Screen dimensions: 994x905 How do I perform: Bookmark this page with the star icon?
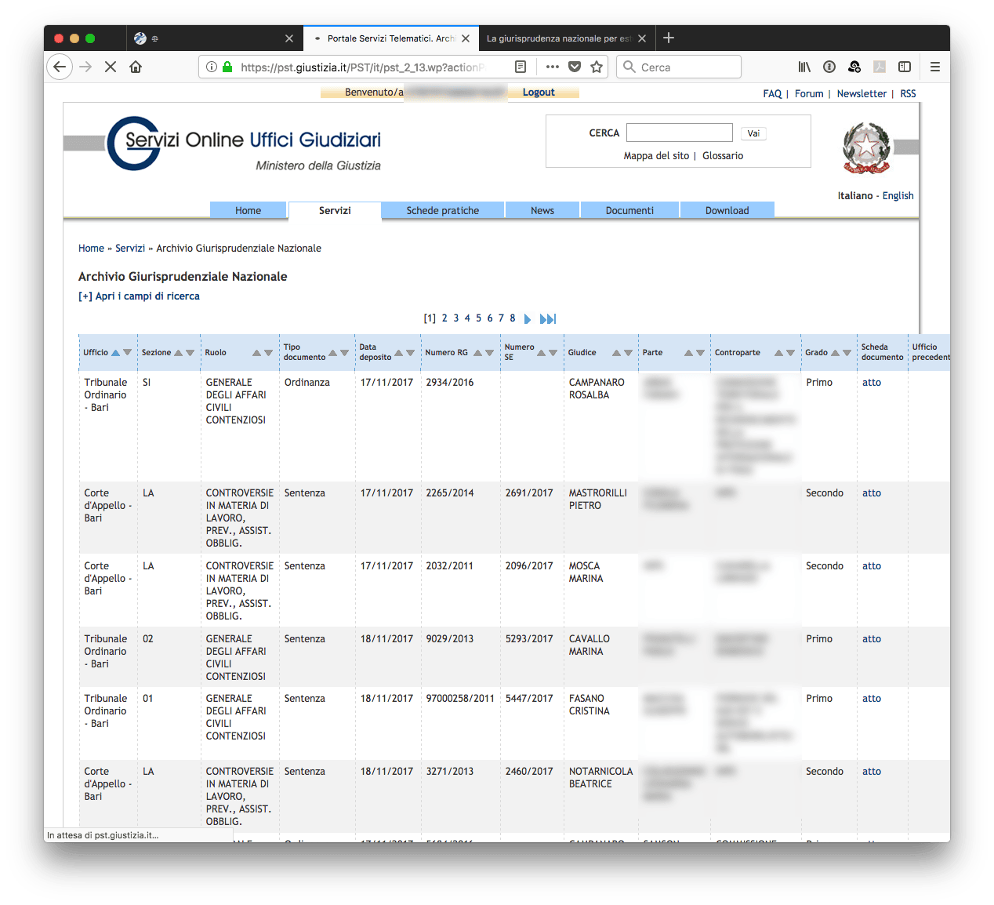597,67
